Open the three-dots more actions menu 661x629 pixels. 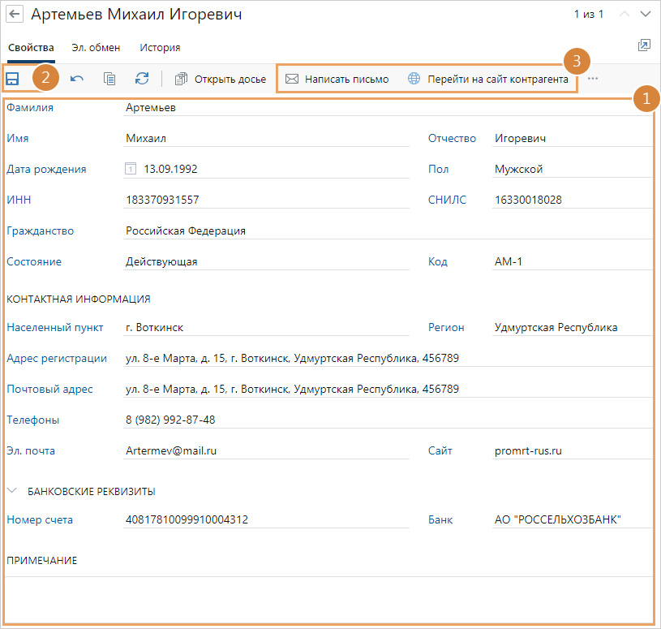click(x=593, y=79)
